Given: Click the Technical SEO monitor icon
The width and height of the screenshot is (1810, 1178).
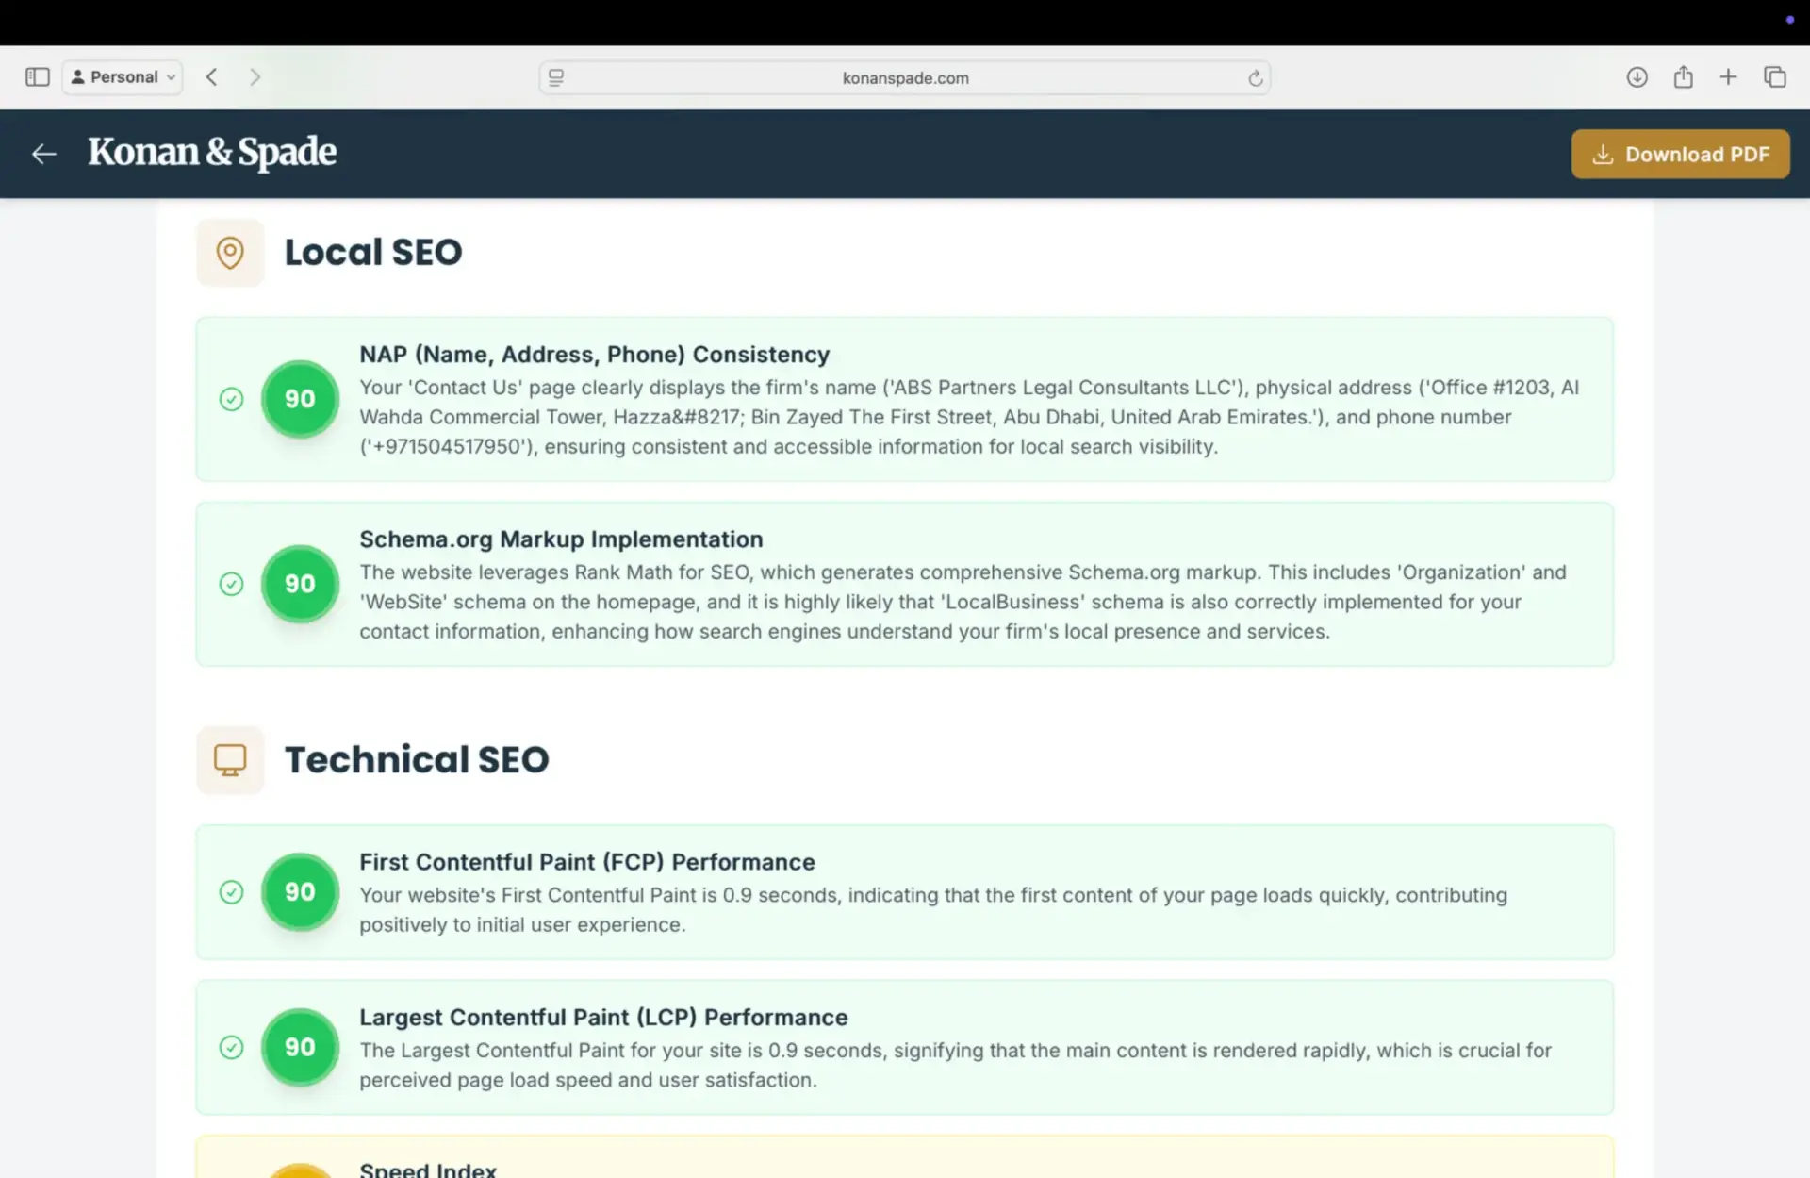Looking at the screenshot, I should click(x=230, y=759).
